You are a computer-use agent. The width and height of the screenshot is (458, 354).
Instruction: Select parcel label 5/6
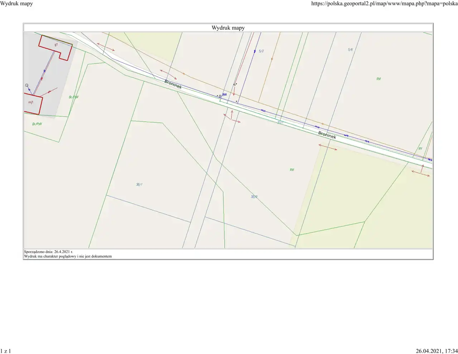coord(350,49)
